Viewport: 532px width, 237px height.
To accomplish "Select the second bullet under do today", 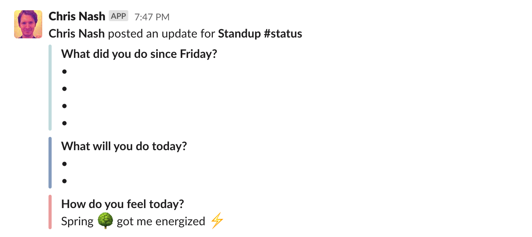I will 65,181.
